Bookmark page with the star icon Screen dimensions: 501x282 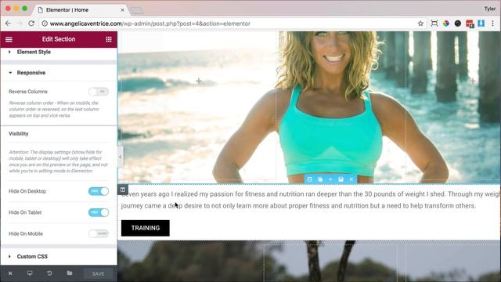(420, 23)
